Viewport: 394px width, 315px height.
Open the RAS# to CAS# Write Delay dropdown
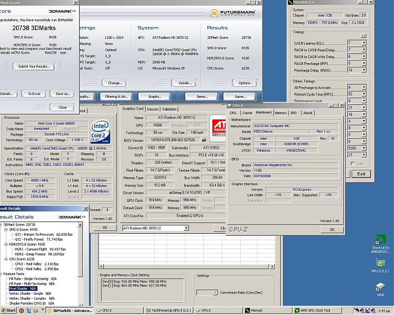(x=363, y=57)
